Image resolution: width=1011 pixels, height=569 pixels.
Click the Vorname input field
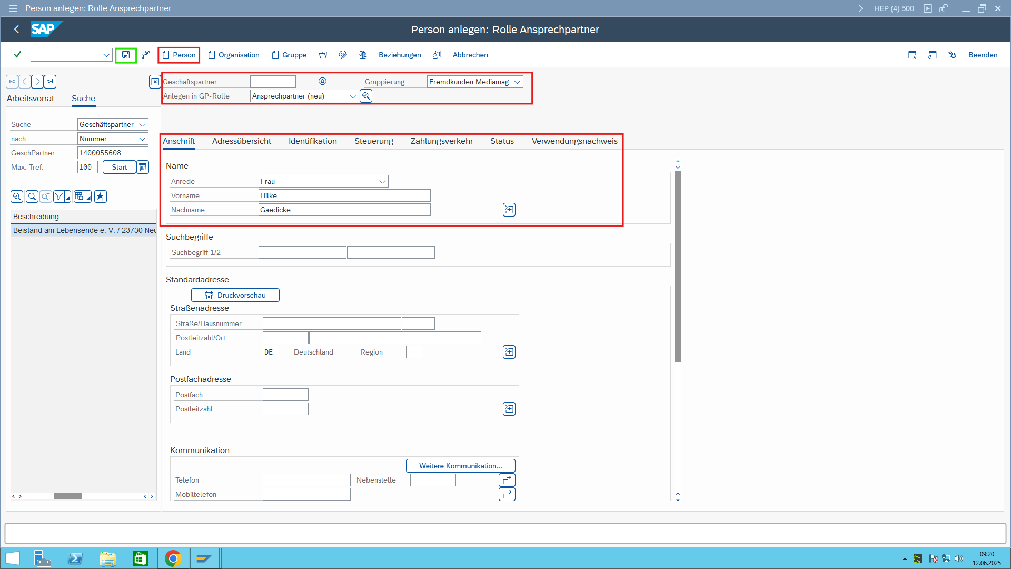click(344, 195)
